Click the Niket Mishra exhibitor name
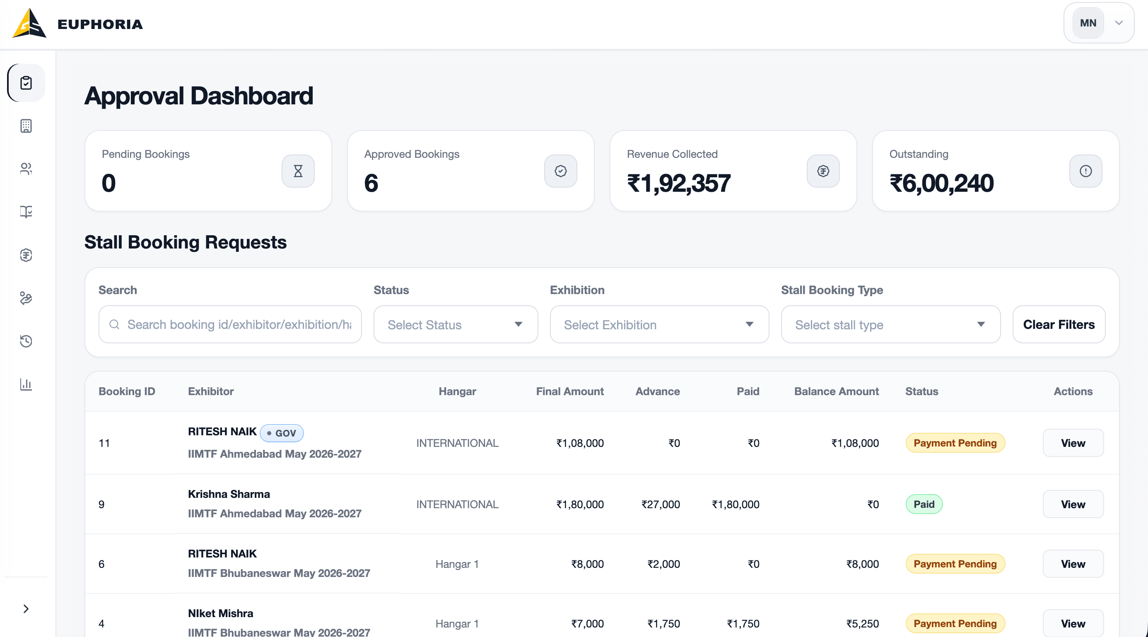Image resolution: width=1148 pixels, height=637 pixels. pyautogui.click(x=221, y=613)
